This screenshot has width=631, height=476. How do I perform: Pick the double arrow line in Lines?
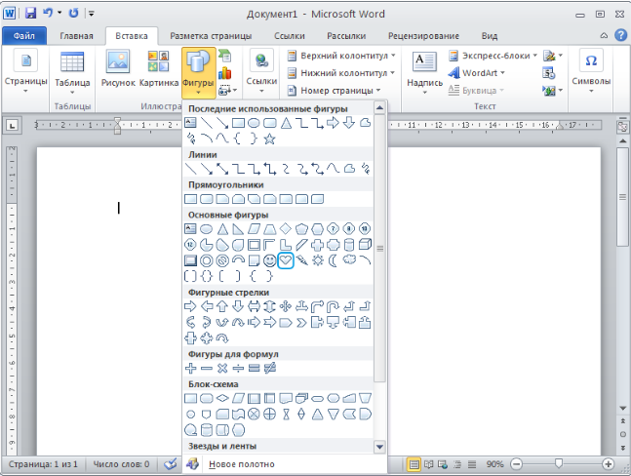[x=222, y=169]
